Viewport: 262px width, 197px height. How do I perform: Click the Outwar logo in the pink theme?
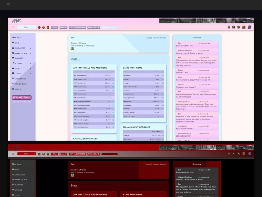coord(16,21)
